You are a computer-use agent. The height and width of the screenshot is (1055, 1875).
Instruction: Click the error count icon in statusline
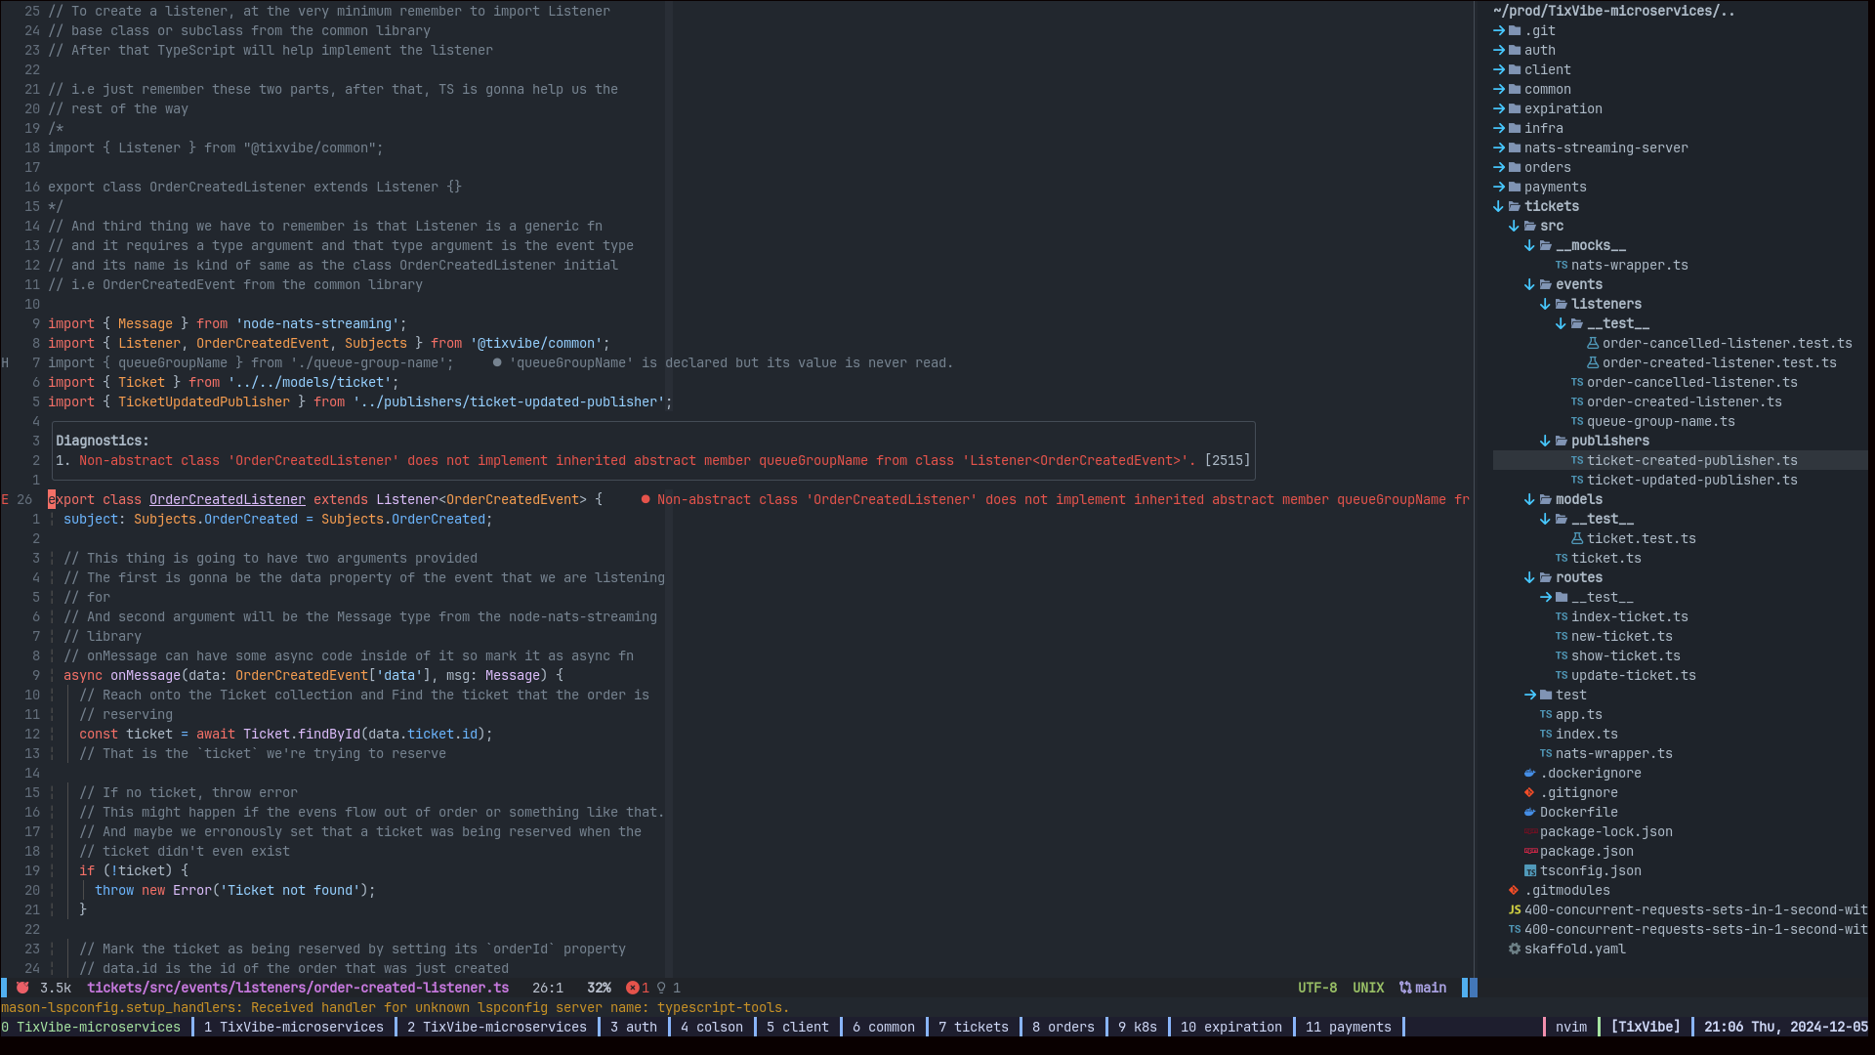633,988
